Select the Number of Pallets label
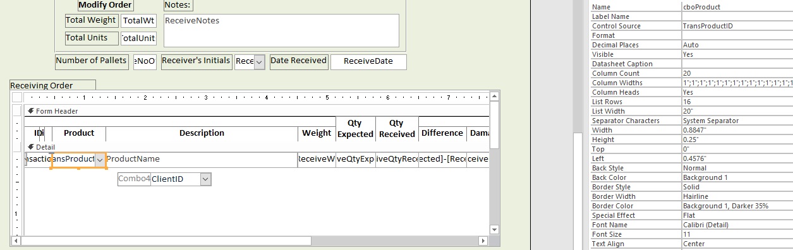Image resolution: width=793 pixels, height=250 pixels. point(92,61)
